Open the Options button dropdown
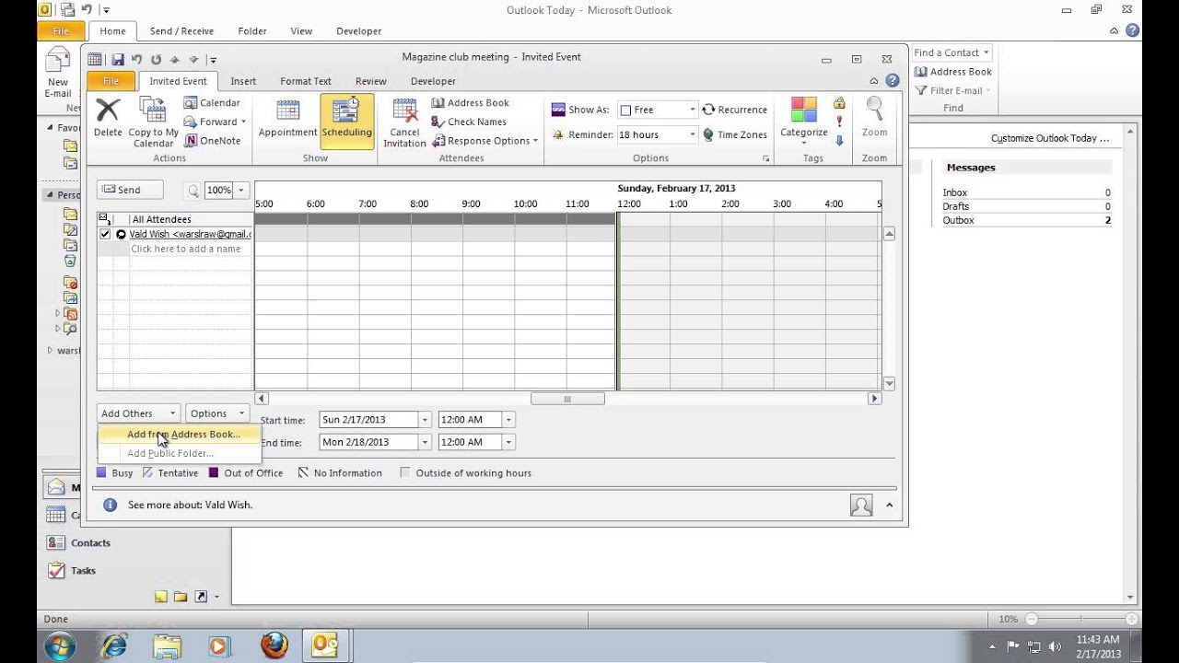The height and width of the screenshot is (663, 1179). [x=217, y=413]
